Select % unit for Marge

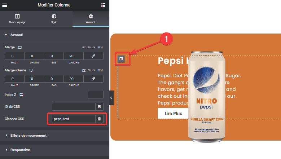[94, 48]
